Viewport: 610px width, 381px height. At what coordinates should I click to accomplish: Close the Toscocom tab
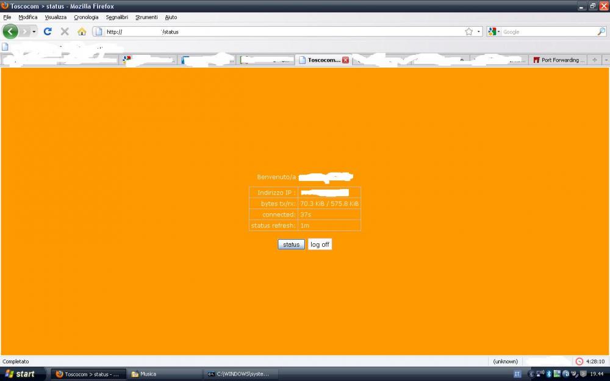click(x=345, y=60)
